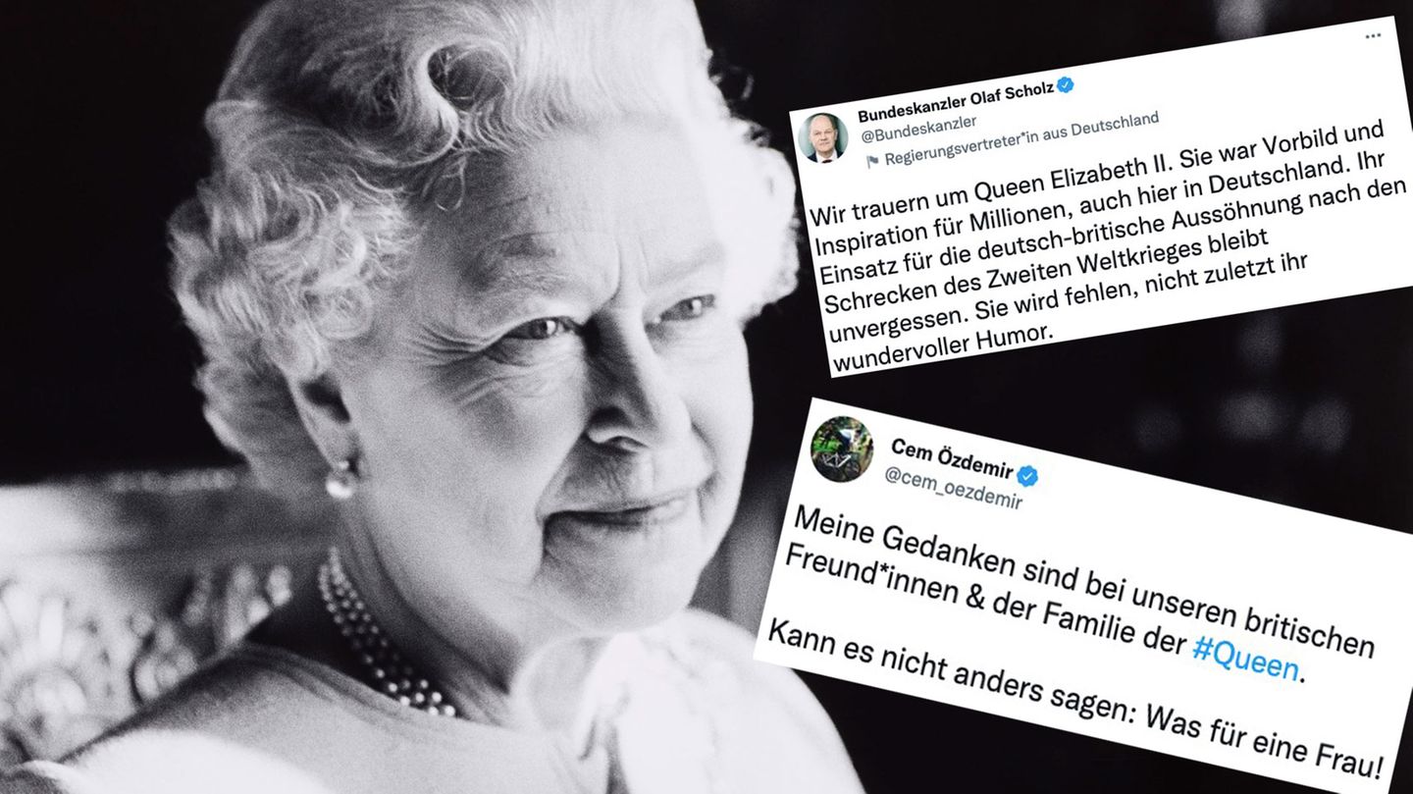
Task: Click the verified badge beside Olaf Scholz
Action: pyautogui.click(x=1065, y=85)
